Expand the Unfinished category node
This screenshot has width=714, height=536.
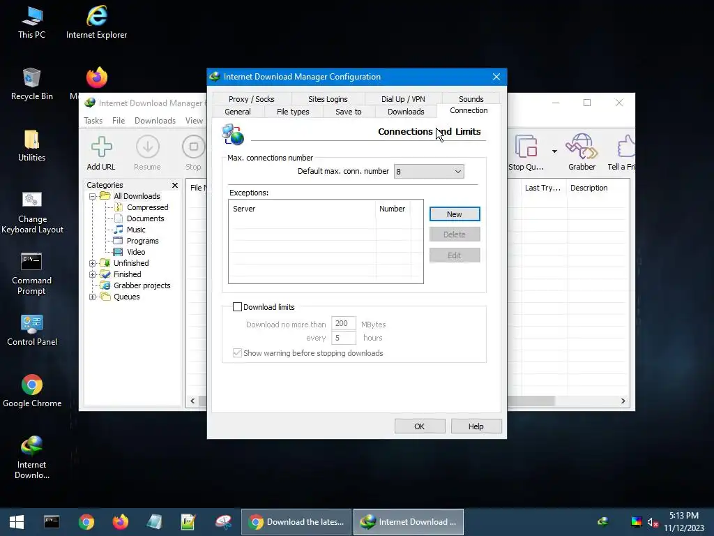click(93, 263)
